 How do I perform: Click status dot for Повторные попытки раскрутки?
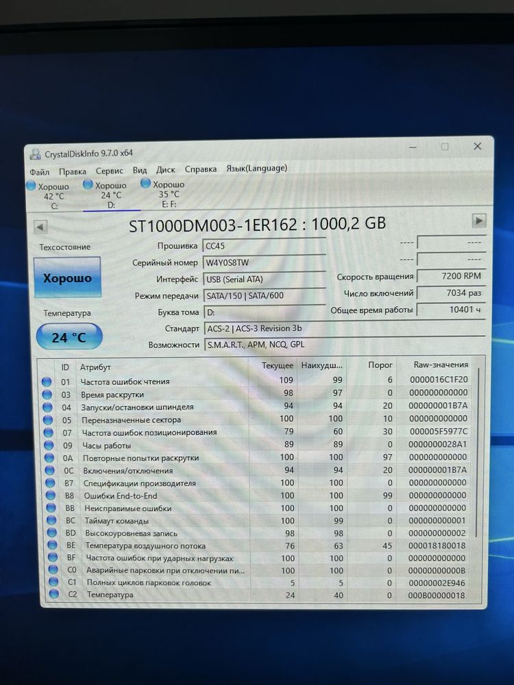[x=49, y=458]
